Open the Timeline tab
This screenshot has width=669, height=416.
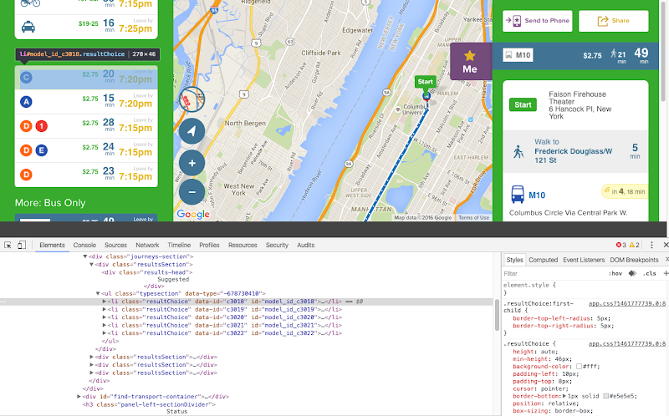(x=179, y=245)
